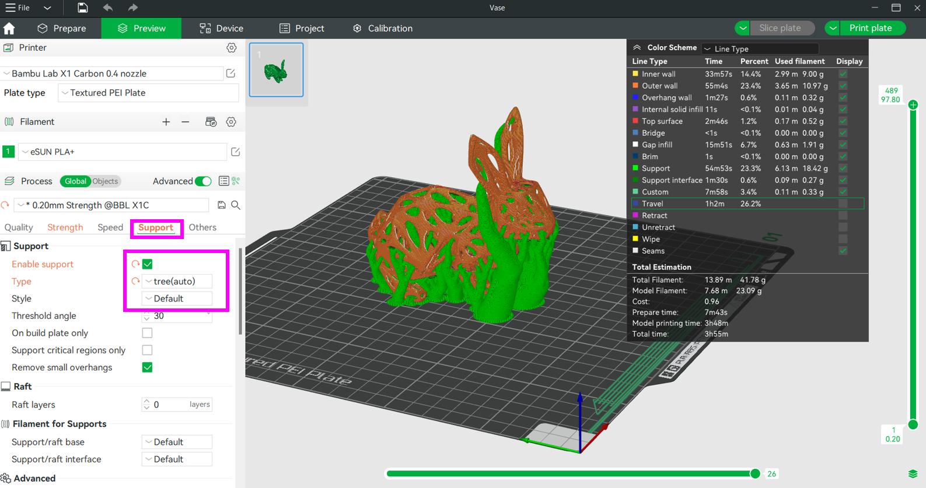The image size is (926, 488).
Task: Open the eSUN PLA+ filament dropdown
Action: [123, 152]
